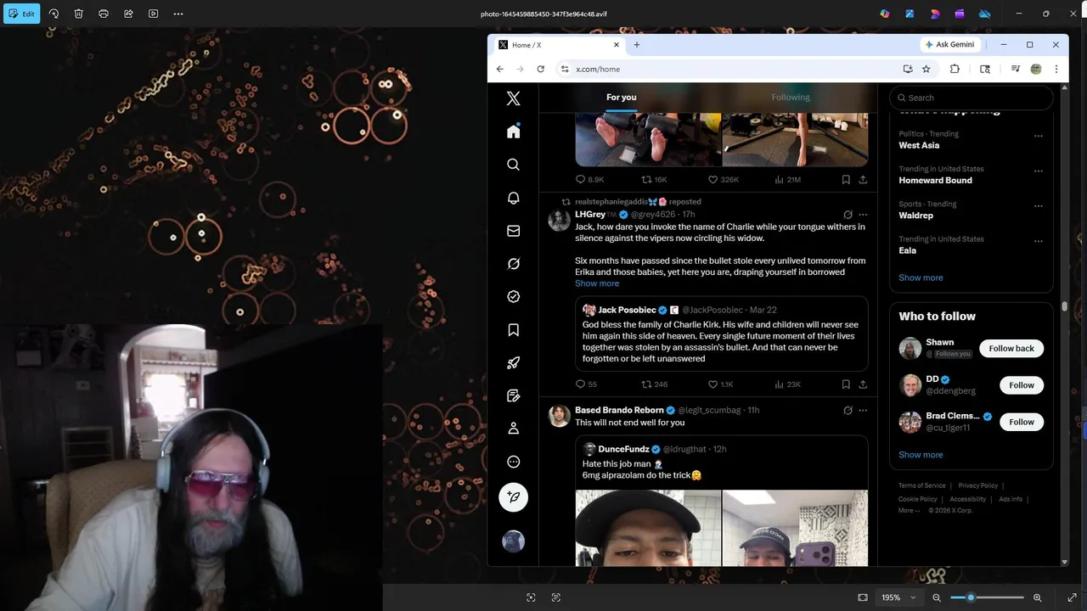Open more options for West Asia trend
Screen dimensions: 1087x611
1038,136
